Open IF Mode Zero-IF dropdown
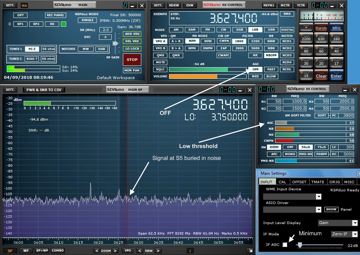 (355, 234)
